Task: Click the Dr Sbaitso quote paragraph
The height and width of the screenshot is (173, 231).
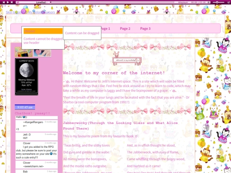Action: (x=126, y=100)
